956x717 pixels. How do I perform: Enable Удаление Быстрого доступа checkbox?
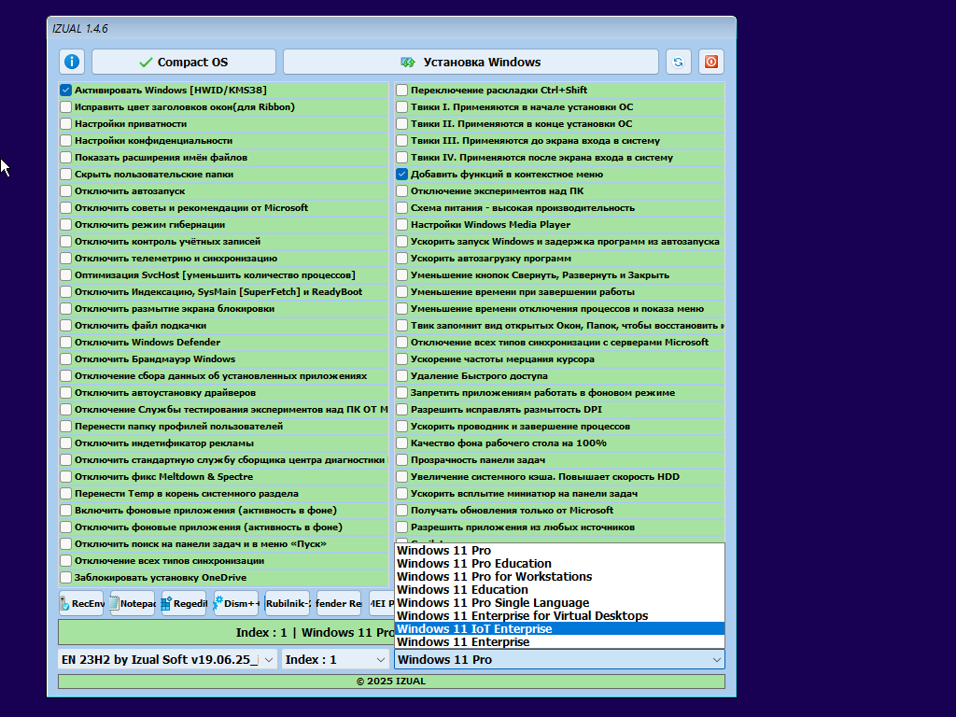pyautogui.click(x=401, y=376)
